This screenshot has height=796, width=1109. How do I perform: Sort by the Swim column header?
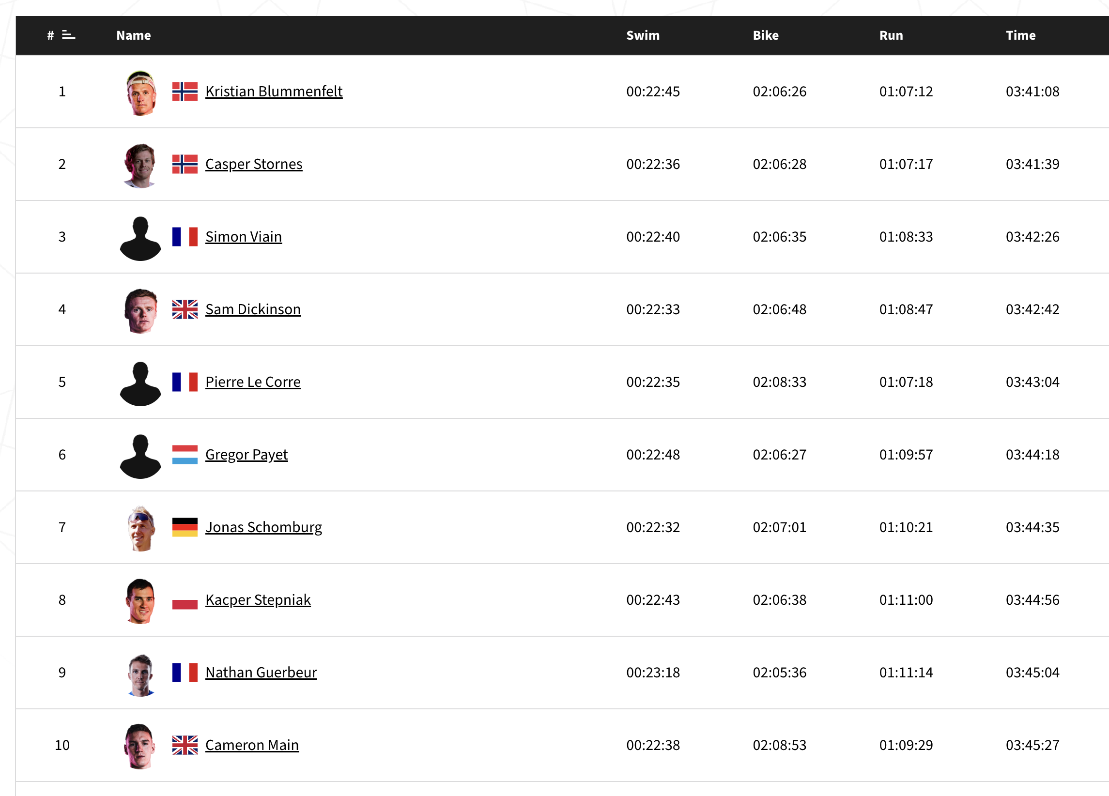click(643, 35)
